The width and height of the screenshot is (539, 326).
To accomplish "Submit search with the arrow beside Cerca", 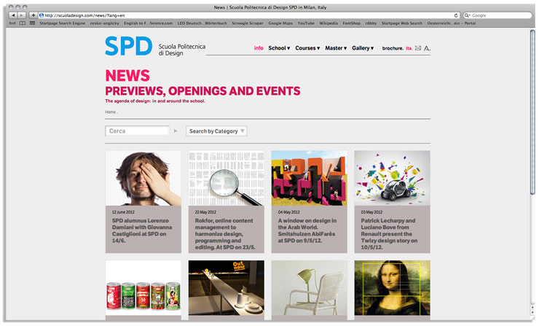I will point(176,131).
